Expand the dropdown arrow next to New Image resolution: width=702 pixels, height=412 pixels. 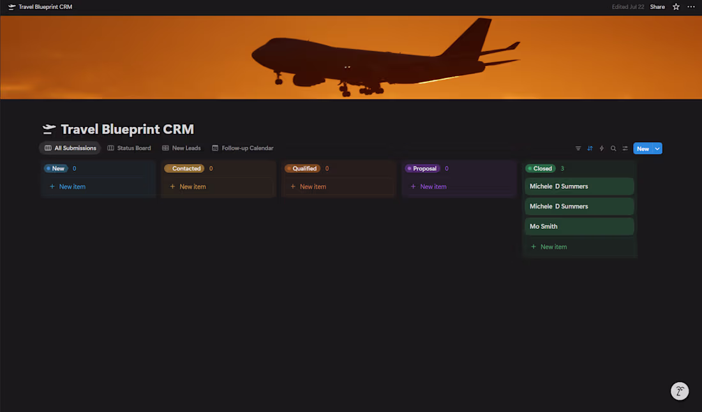tap(657, 148)
